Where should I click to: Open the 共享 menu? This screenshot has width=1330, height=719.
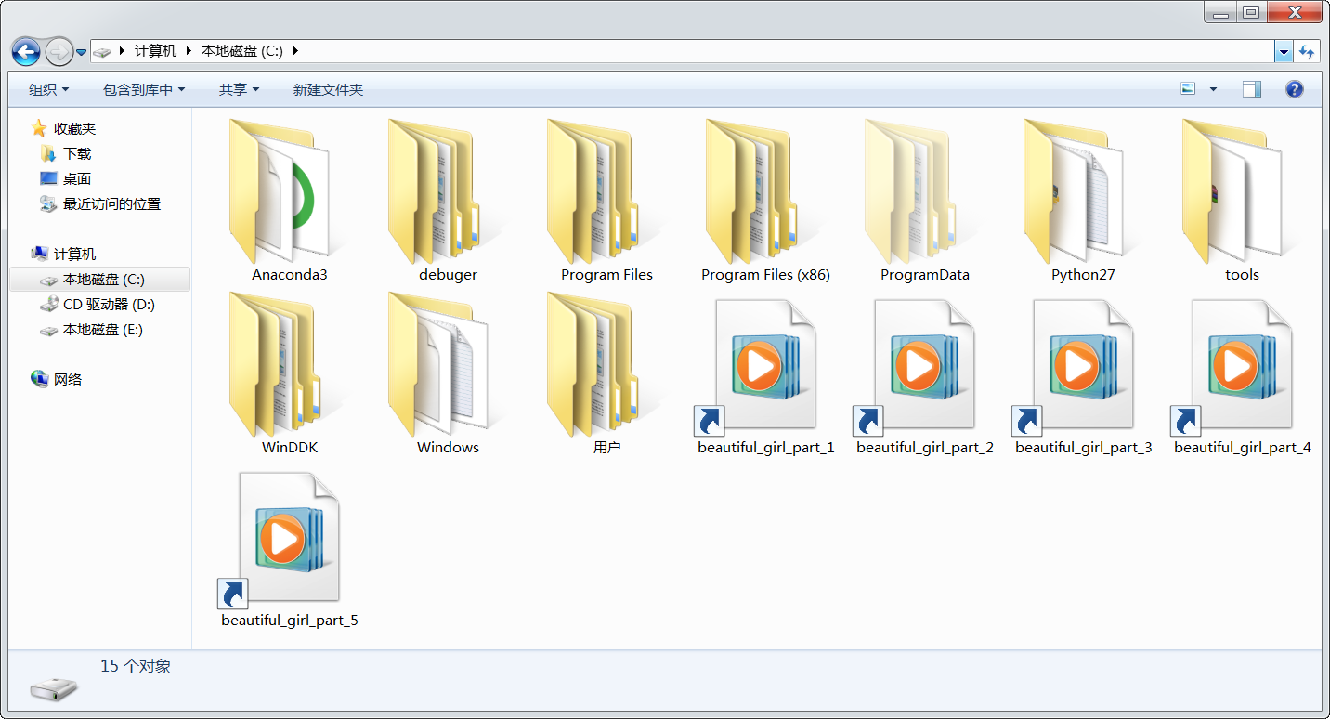(239, 89)
